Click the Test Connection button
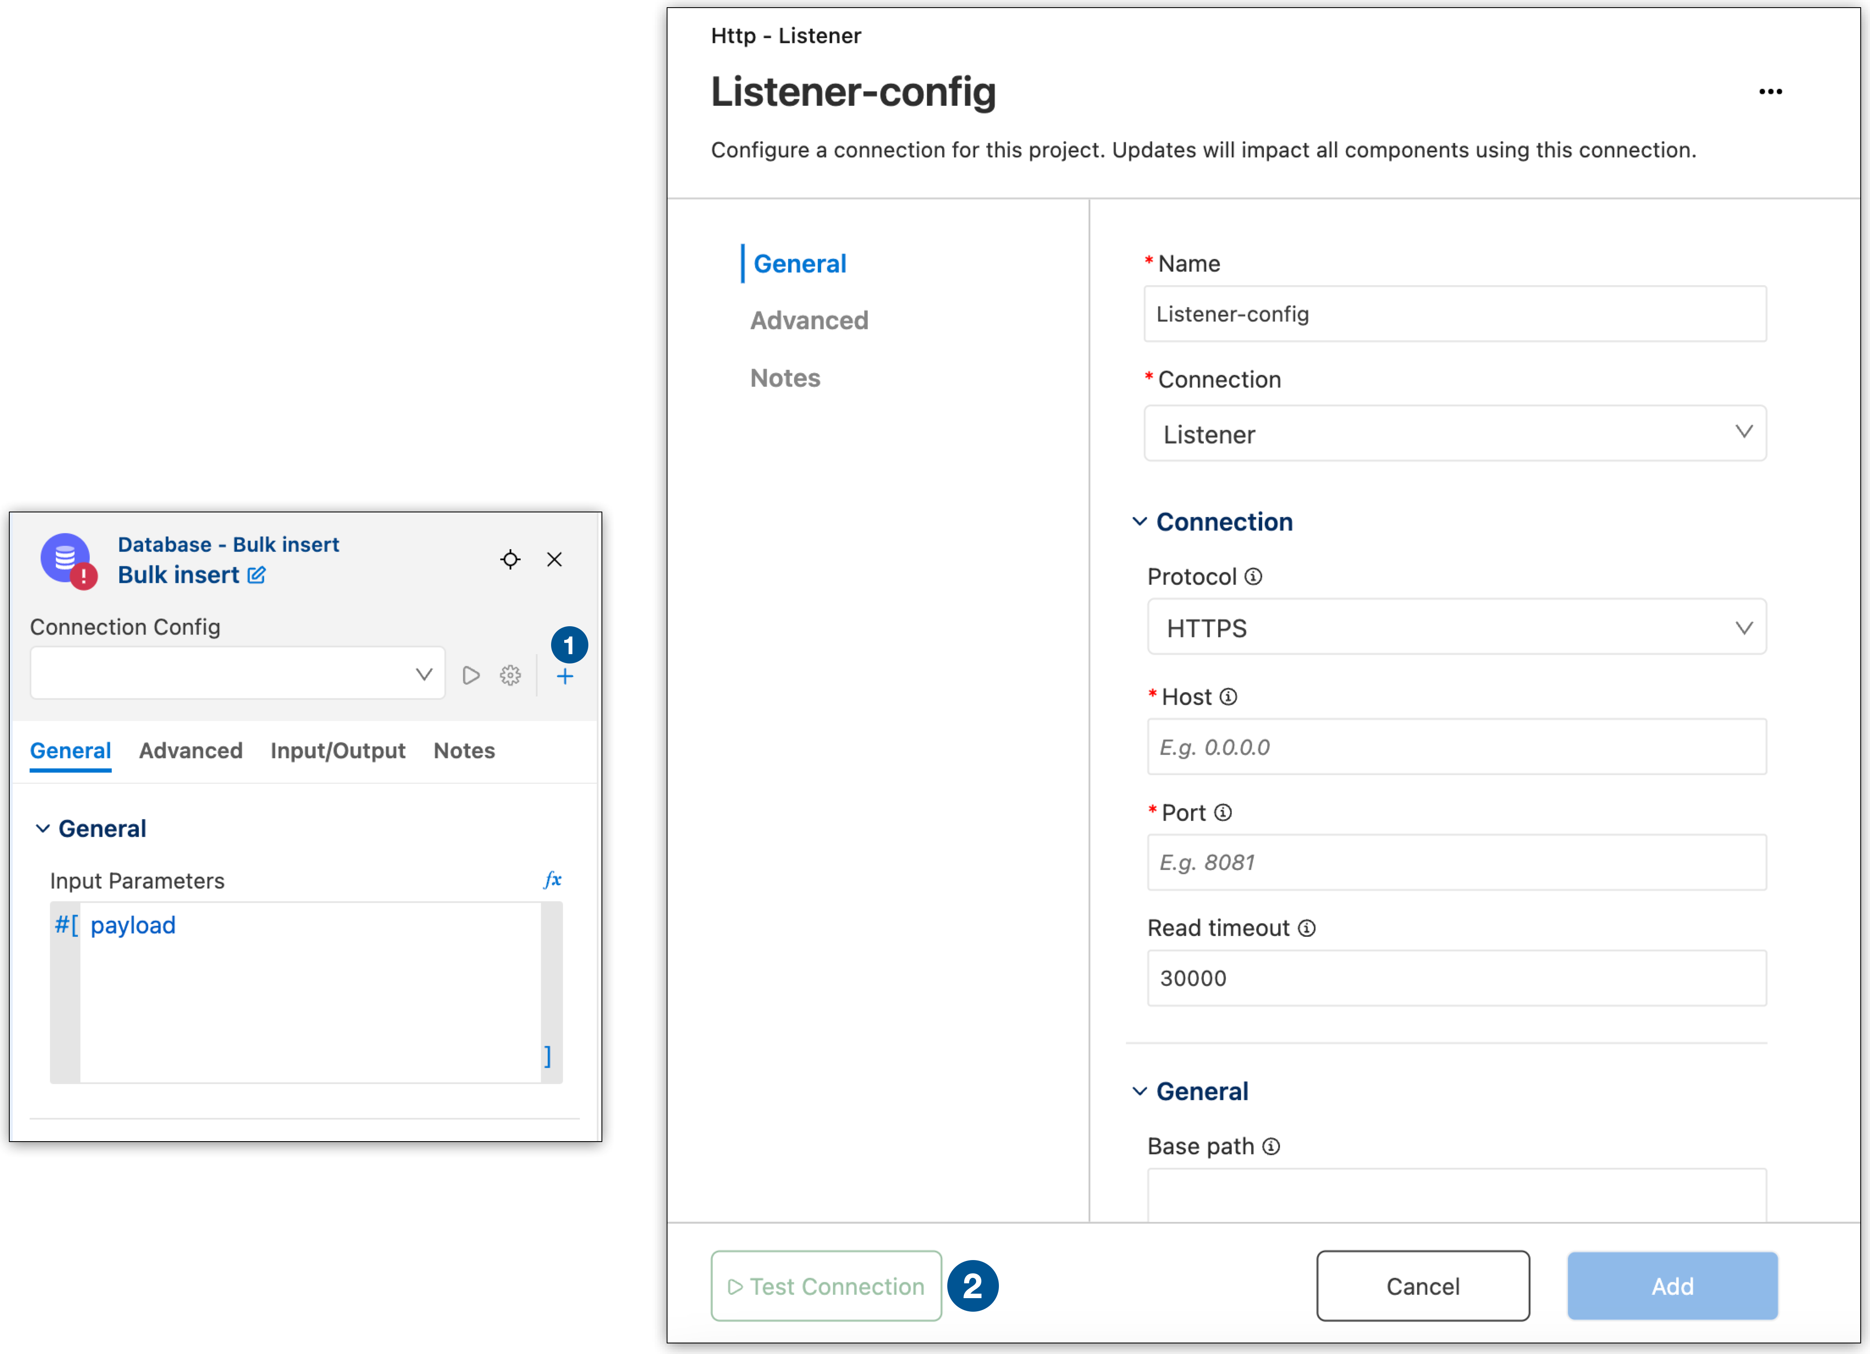This screenshot has height=1354, width=1870. (x=826, y=1285)
